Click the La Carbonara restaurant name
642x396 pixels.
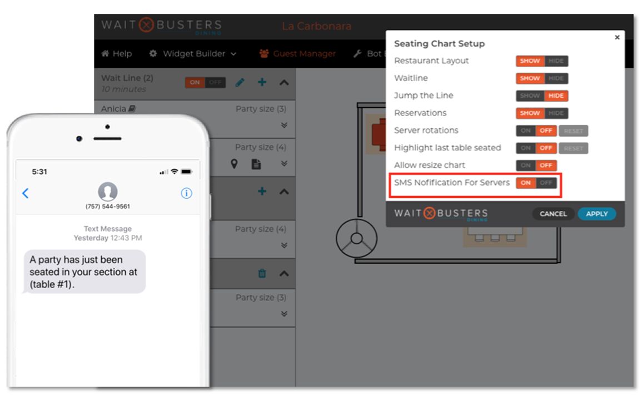click(316, 26)
